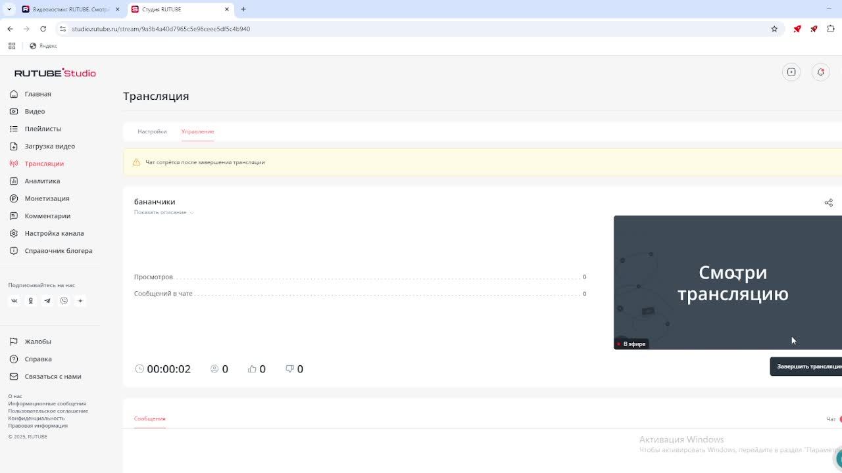Open the Dzen star social icon

[x=80, y=301]
